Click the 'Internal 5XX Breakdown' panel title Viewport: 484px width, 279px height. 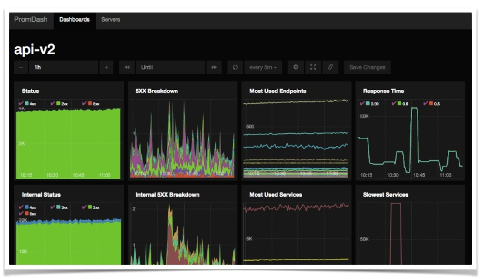point(167,195)
